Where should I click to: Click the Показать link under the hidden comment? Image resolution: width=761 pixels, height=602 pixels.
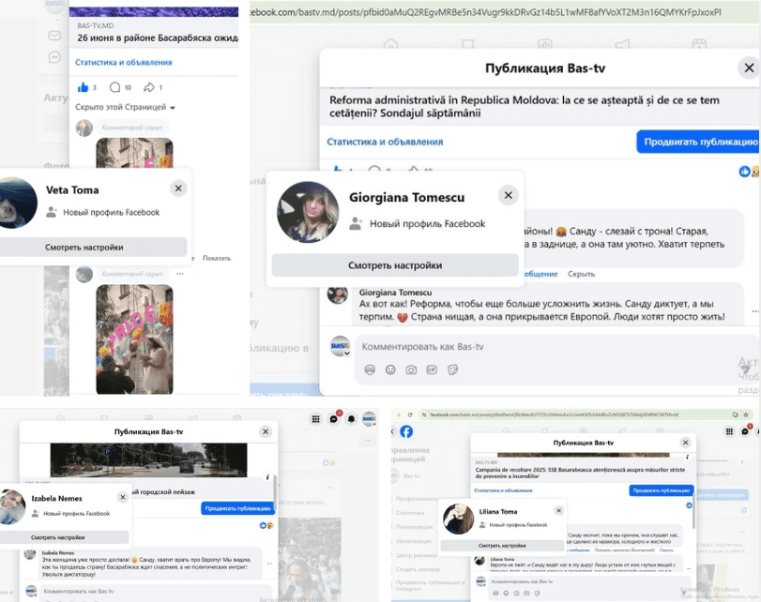(217, 258)
